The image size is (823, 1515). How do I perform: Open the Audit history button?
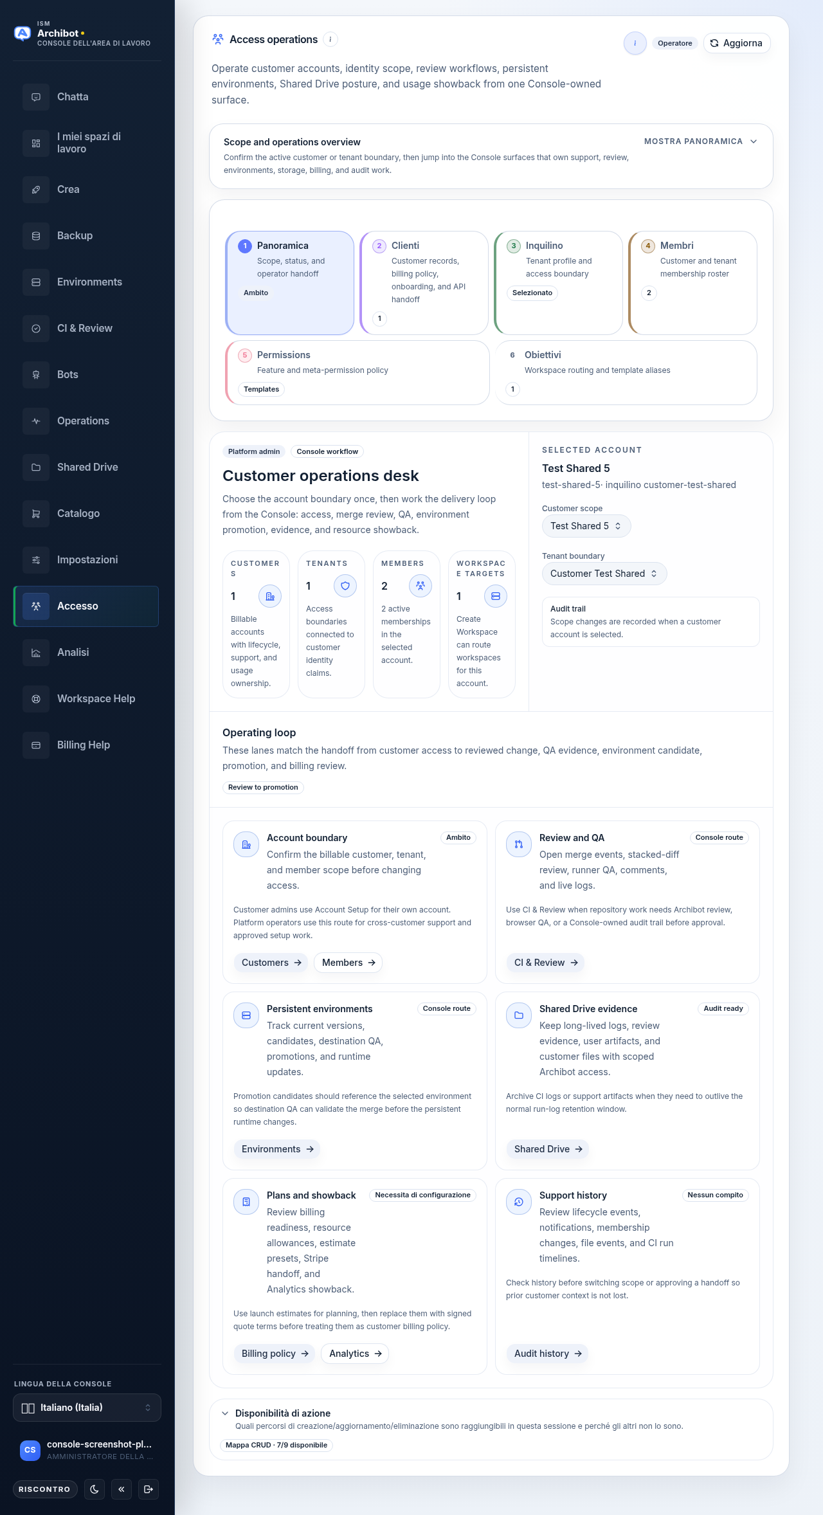pyautogui.click(x=547, y=1354)
